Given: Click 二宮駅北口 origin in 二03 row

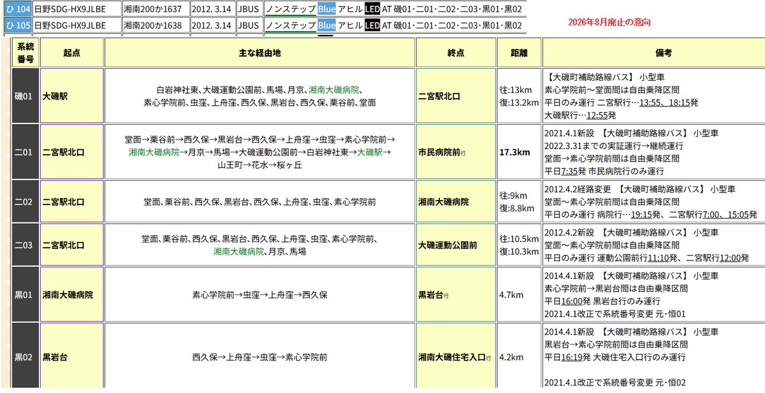Looking at the screenshot, I should click(63, 245).
